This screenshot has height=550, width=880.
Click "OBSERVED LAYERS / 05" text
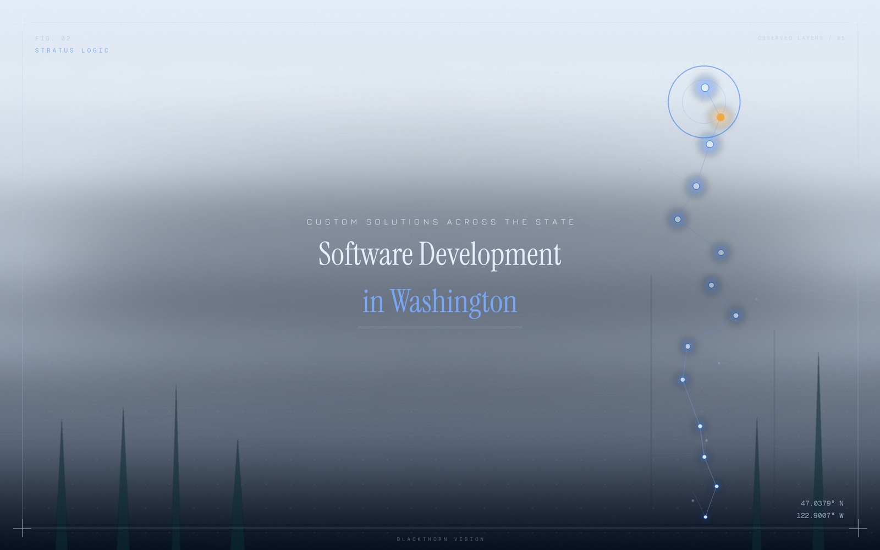pos(801,38)
